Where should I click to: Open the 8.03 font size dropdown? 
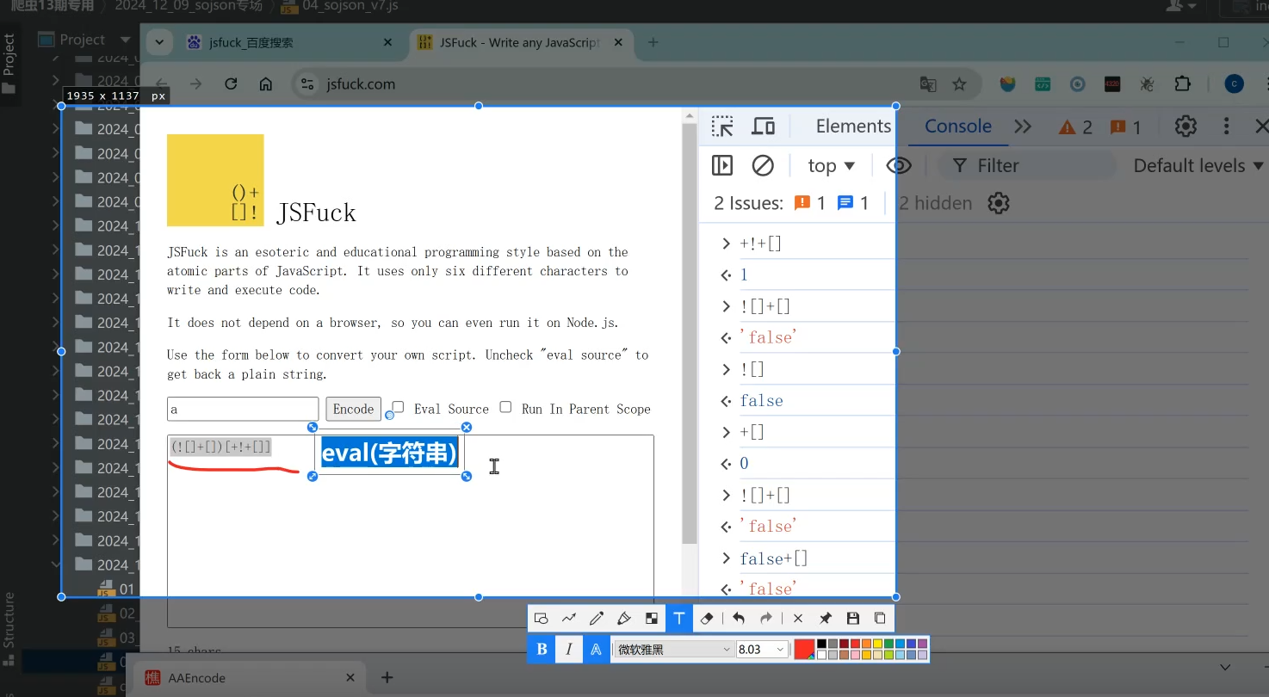(762, 650)
